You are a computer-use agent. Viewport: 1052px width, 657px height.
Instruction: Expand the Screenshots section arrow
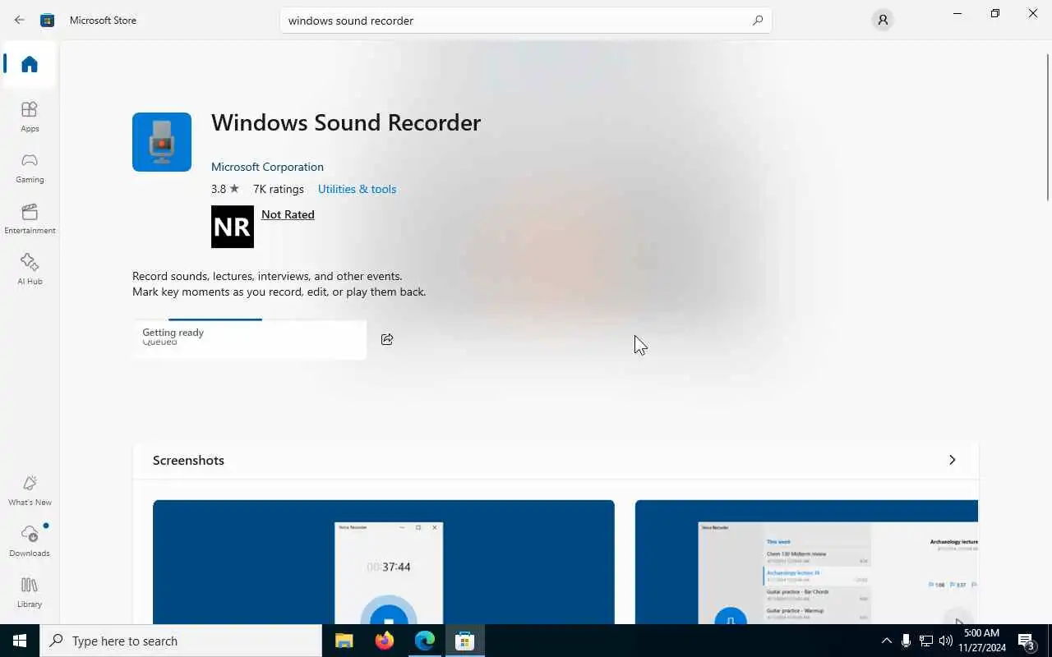(x=953, y=460)
